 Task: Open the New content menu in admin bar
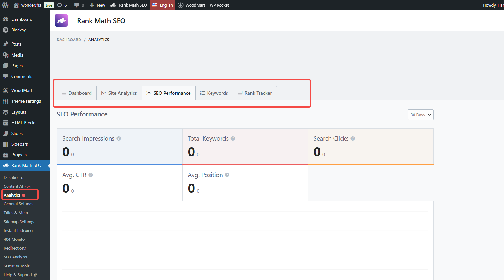(97, 5)
